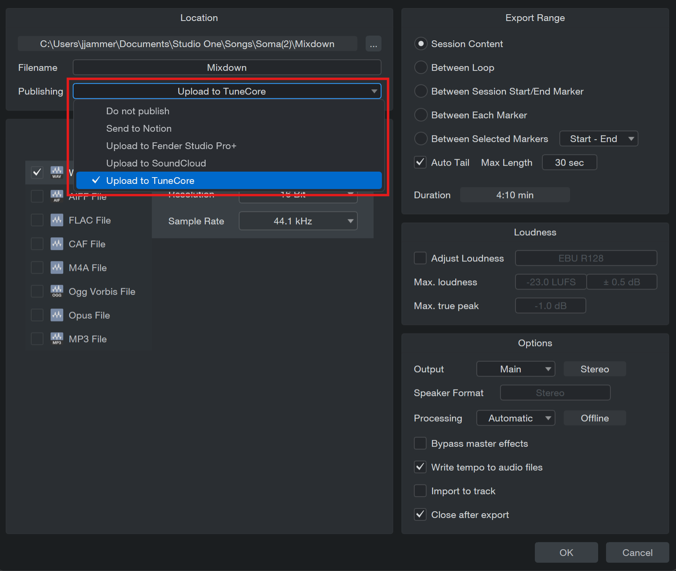This screenshot has height=571, width=676.
Task: Click the Opus File waveform icon
Action: (57, 315)
